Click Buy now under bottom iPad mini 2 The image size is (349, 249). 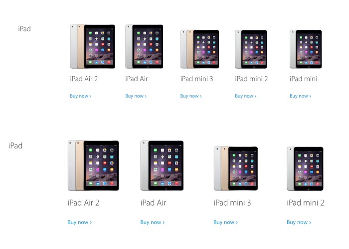(299, 222)
